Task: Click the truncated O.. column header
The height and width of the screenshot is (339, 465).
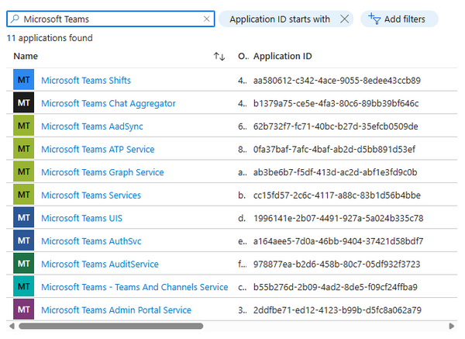Action: 243,56
